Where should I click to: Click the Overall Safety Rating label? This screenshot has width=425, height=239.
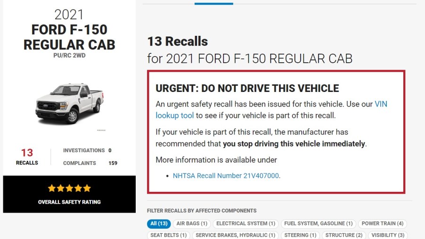[69, 202]
